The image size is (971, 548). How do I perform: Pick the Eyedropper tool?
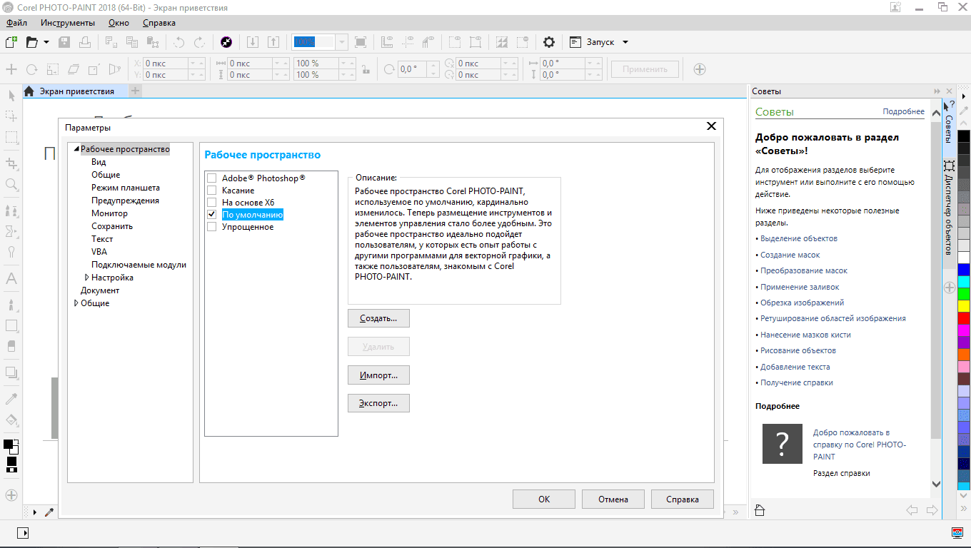(11, 398)
